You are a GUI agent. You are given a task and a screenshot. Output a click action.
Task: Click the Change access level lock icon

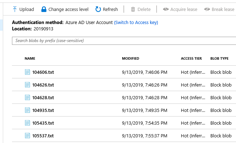[44, 9]
